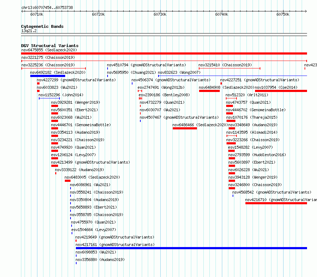The image size is (317, 277).
Task: Open esv2390186 (Bentley2008) variant
Action: (164, 95)
